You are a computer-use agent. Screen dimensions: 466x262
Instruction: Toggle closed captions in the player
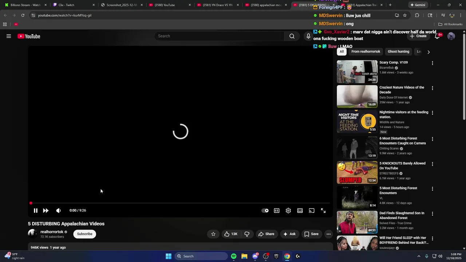pyautogui.click(x=277, y=211)
